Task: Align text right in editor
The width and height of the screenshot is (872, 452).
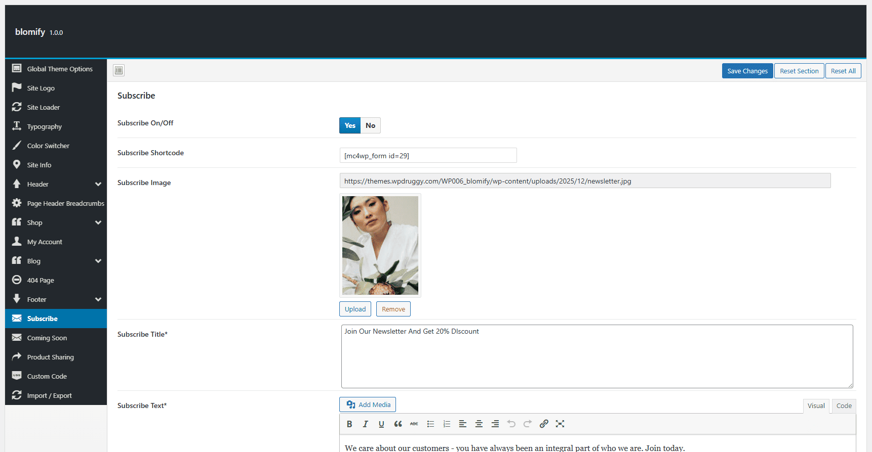Action: [495, 424]
